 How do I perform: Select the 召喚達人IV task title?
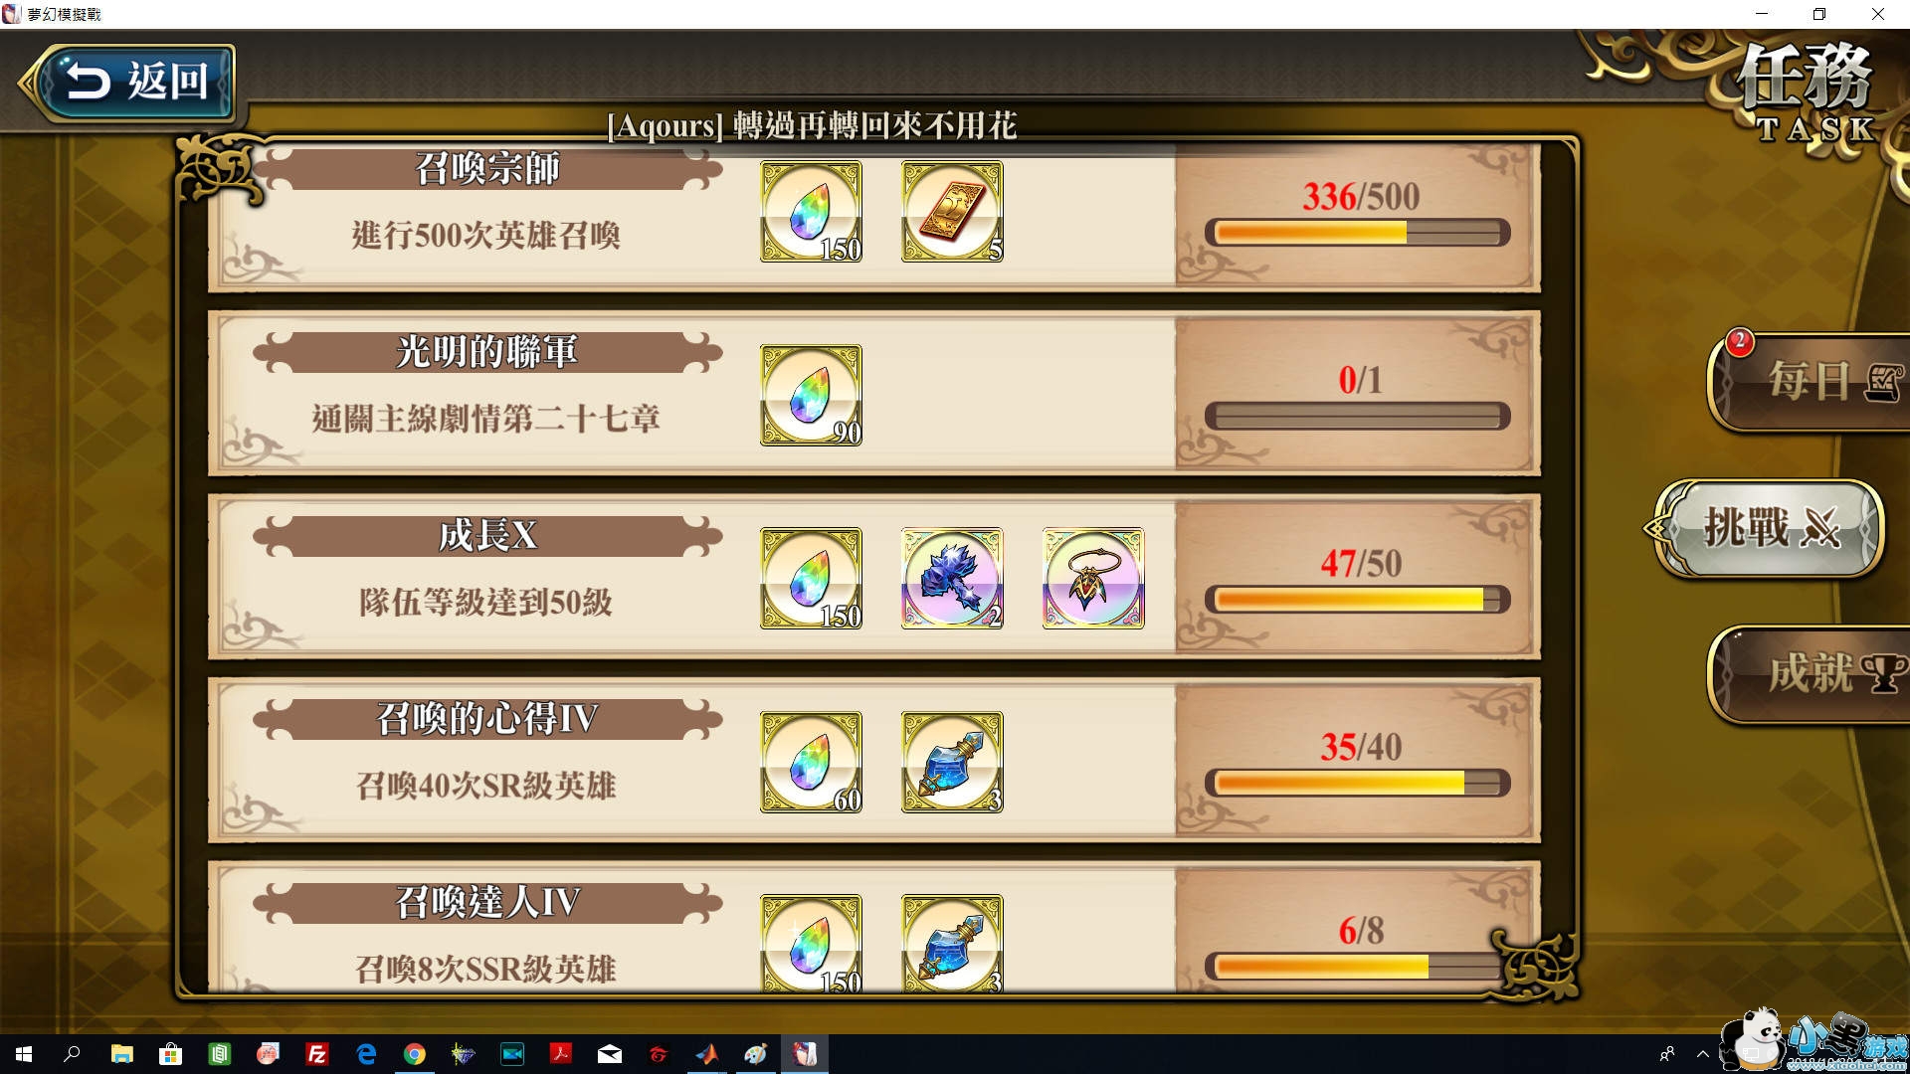pos(487,903)
